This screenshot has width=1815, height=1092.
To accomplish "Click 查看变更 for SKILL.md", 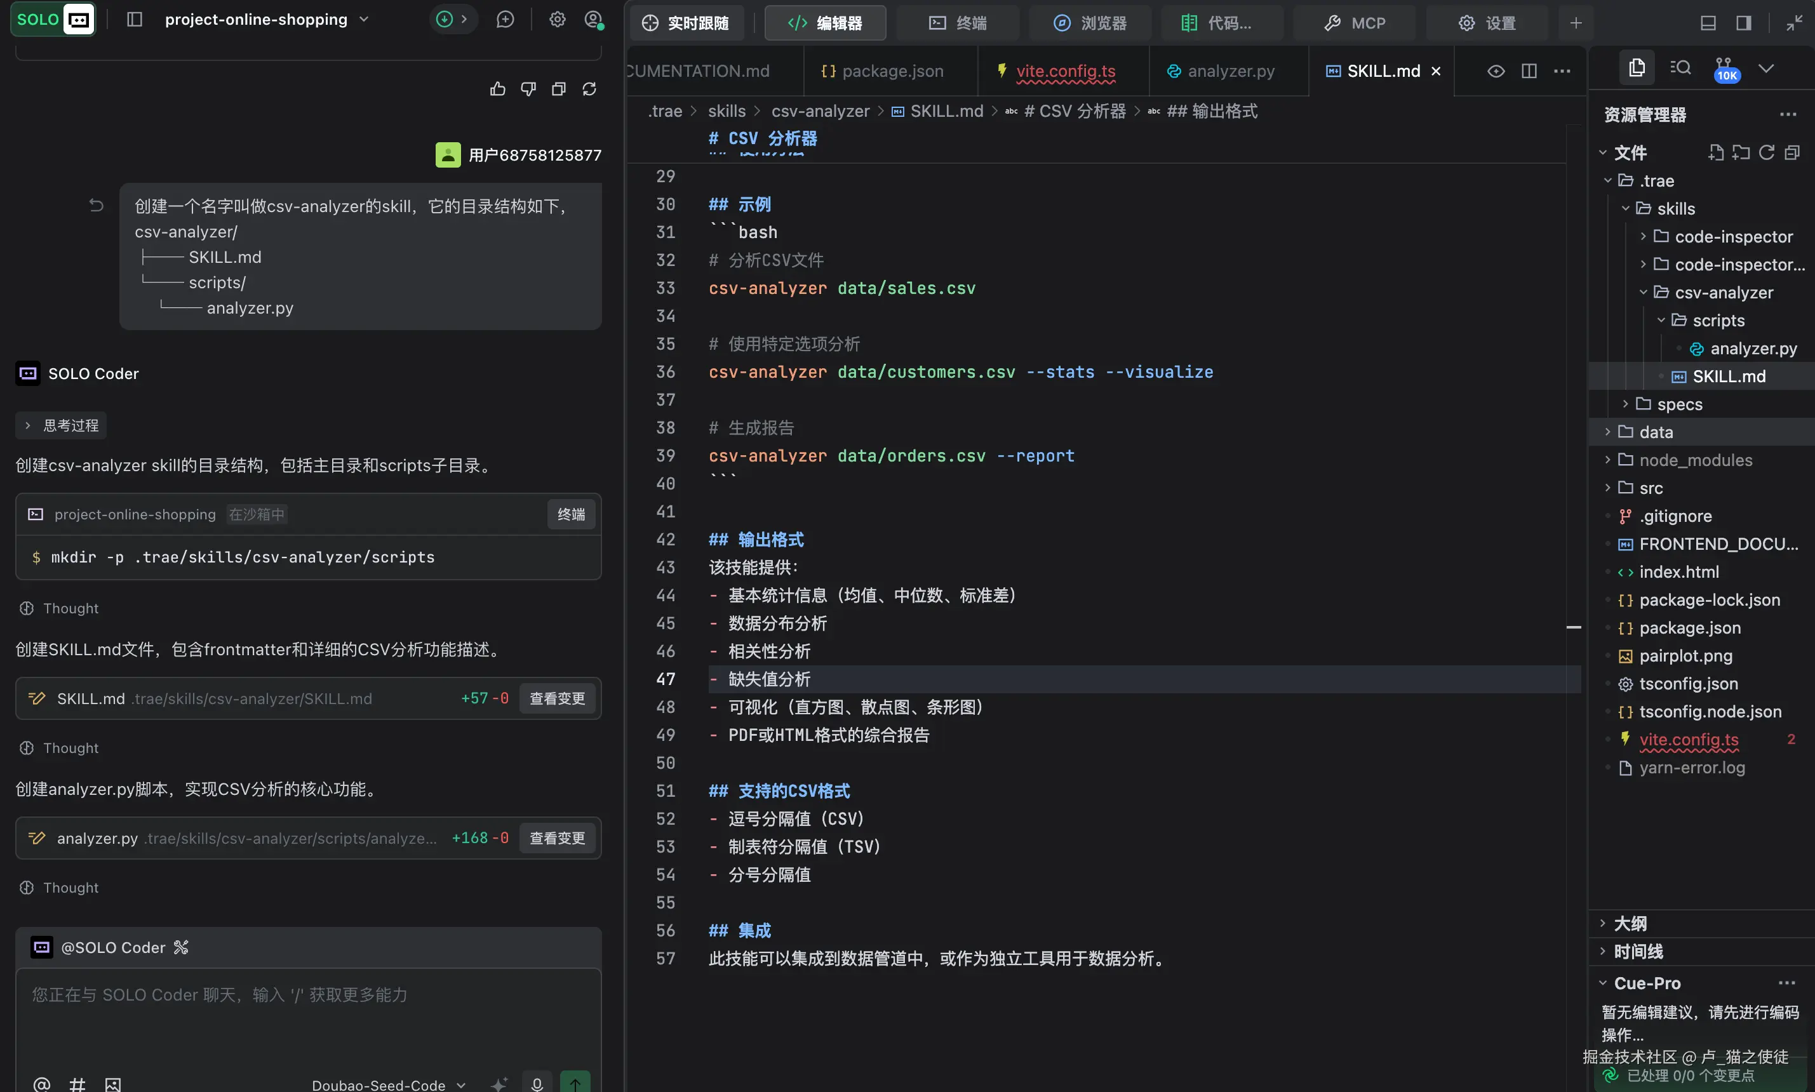I will point(557,698).
